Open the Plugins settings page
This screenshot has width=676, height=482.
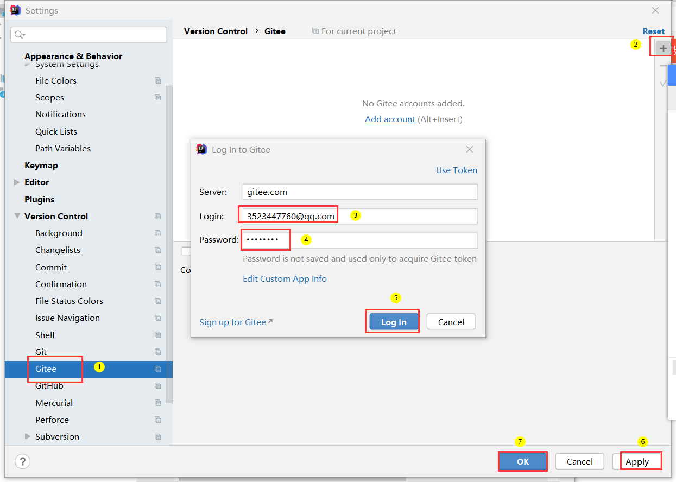(40, 199)
